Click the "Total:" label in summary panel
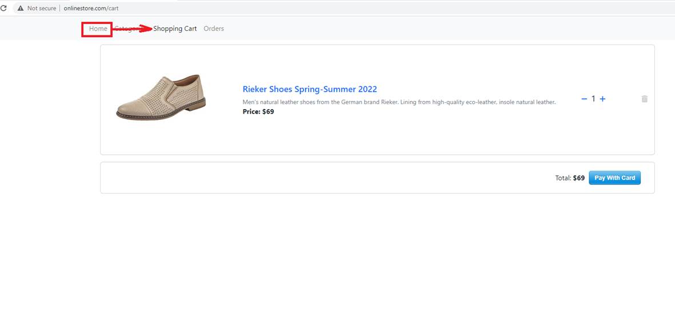The image size is (675, 313). 563,178
